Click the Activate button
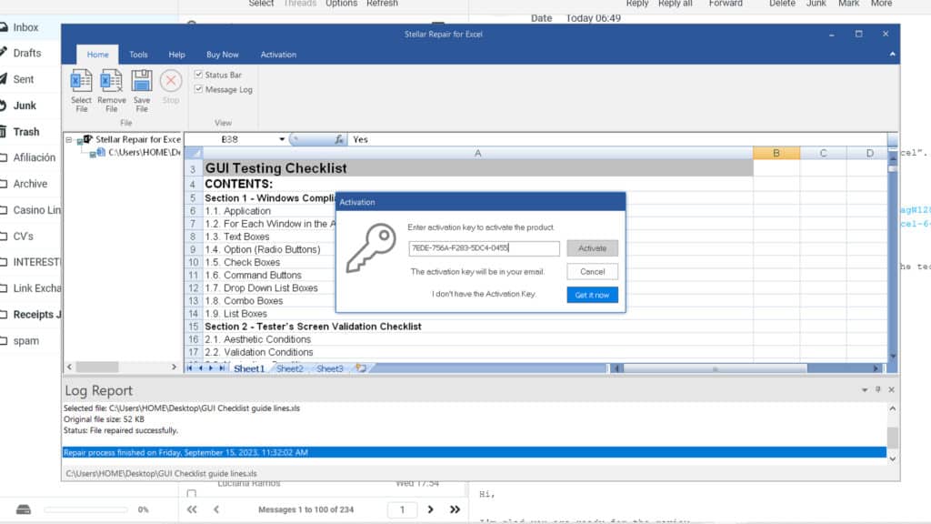Viewport: 931px width, 524px height. point(592,248)
